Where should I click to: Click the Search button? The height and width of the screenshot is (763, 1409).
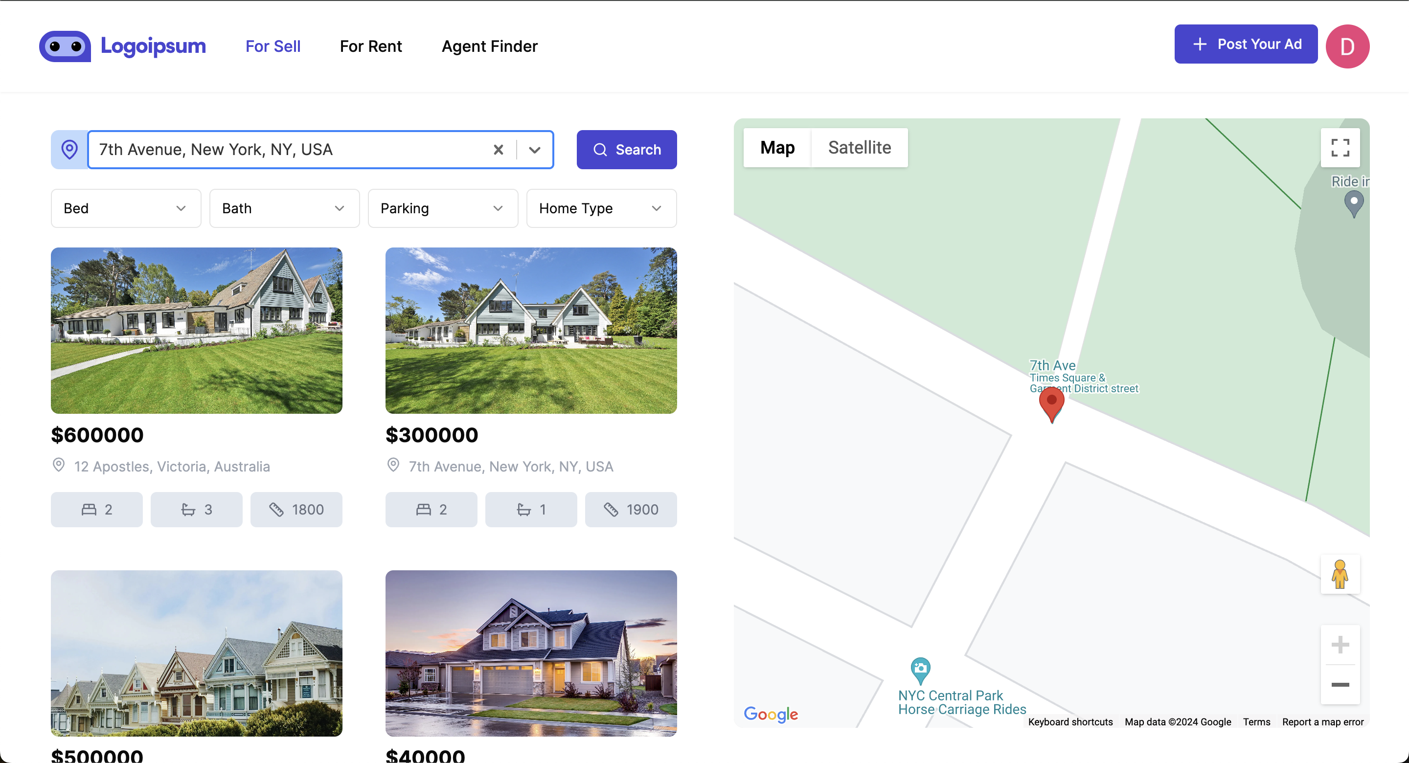[627, 149]
